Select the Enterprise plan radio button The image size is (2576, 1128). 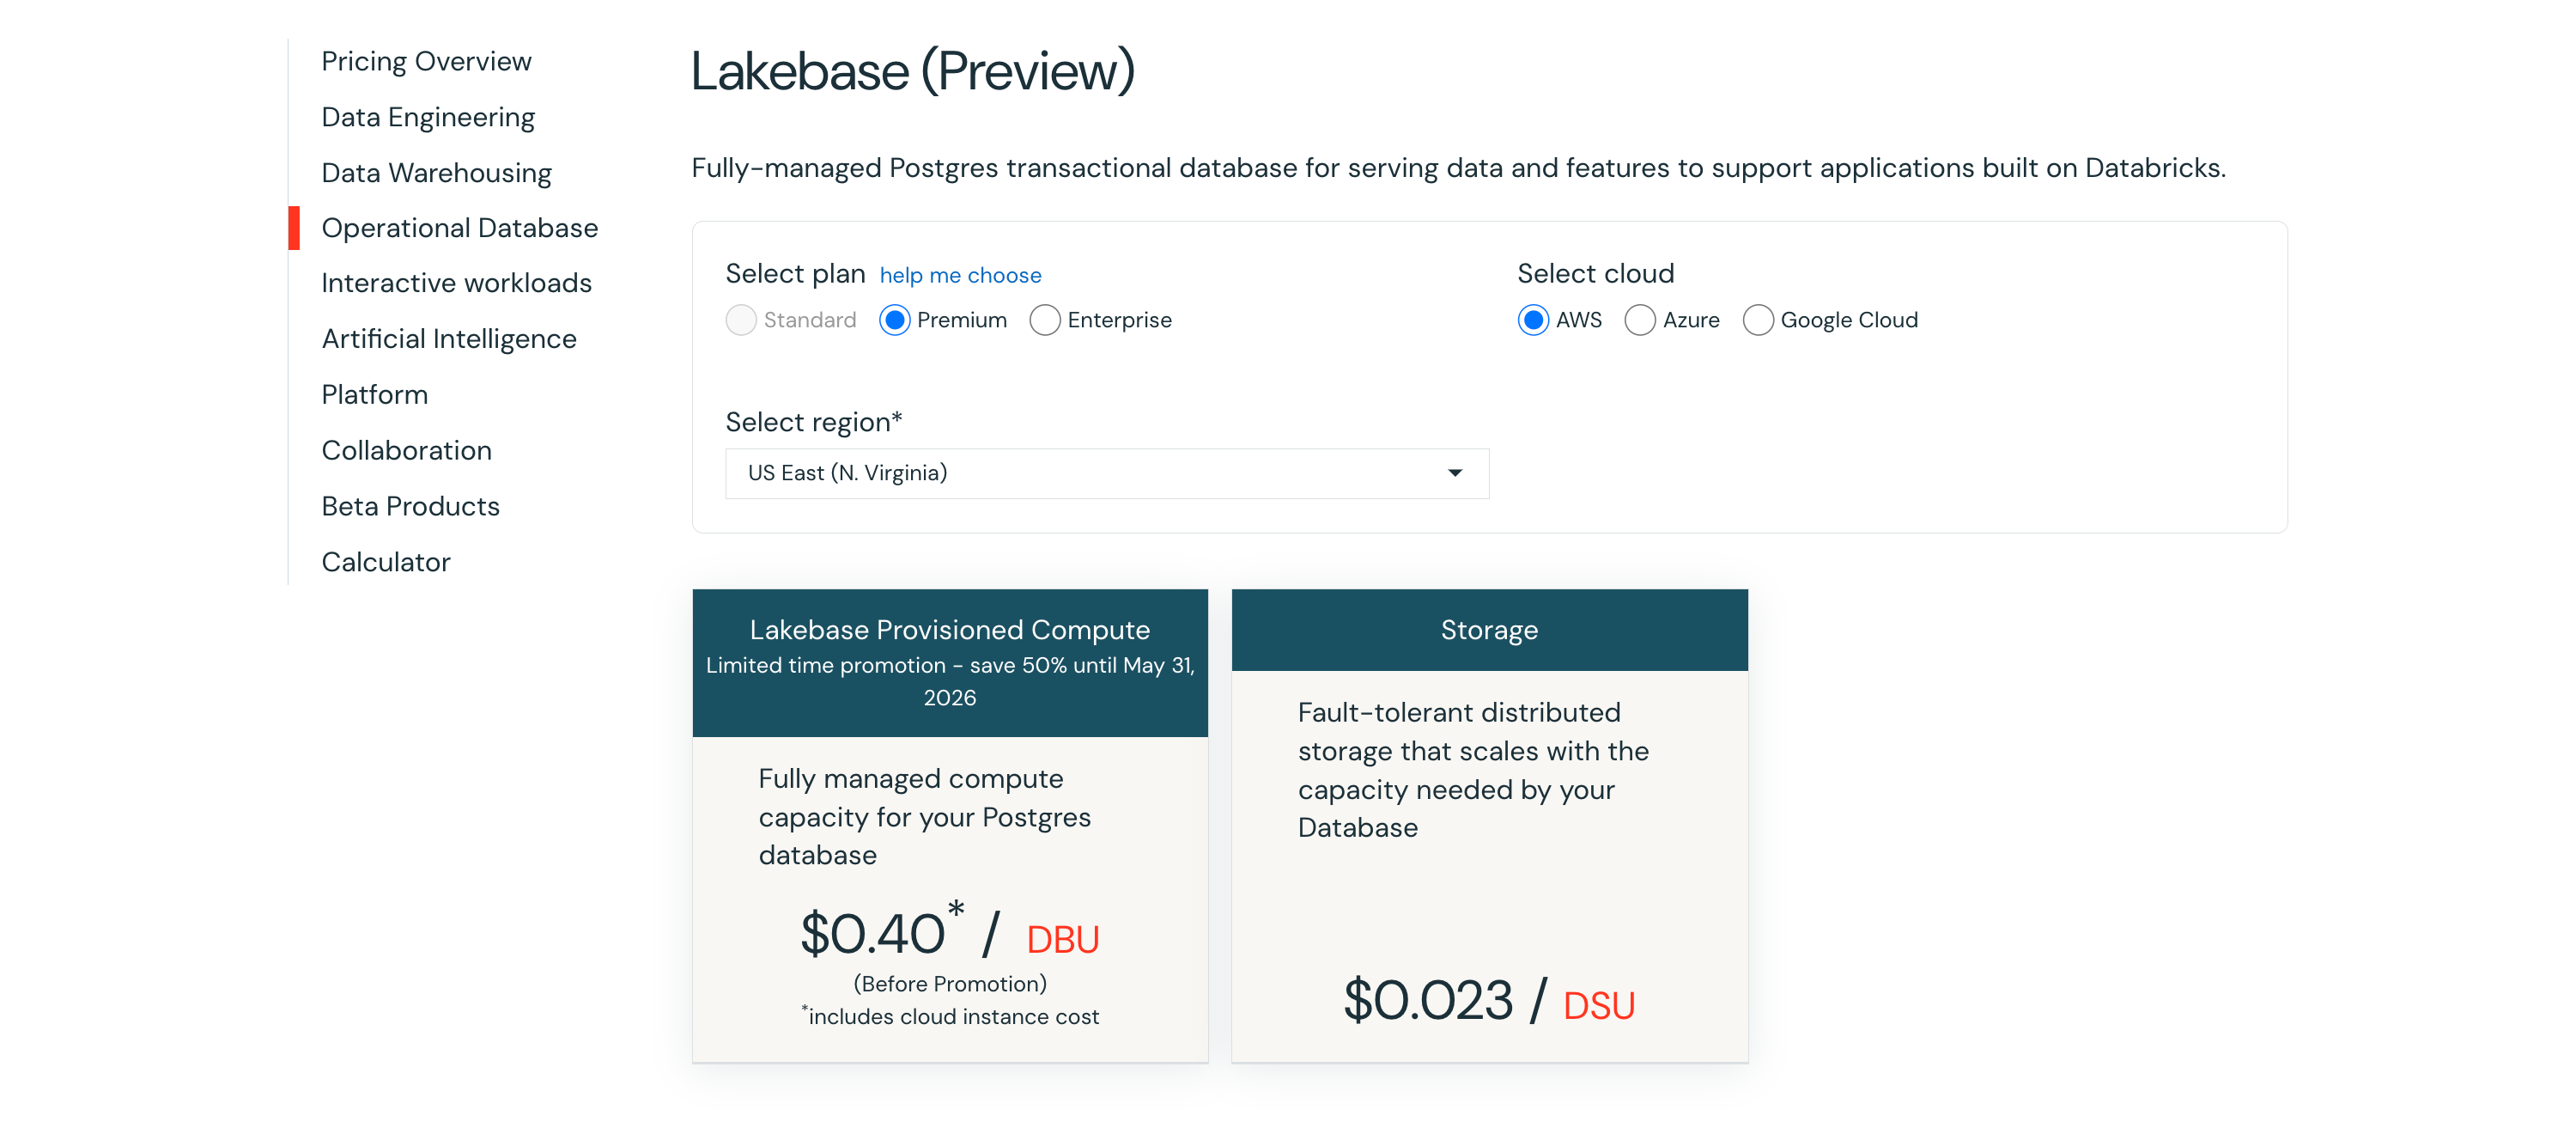tap(1044, 320)
